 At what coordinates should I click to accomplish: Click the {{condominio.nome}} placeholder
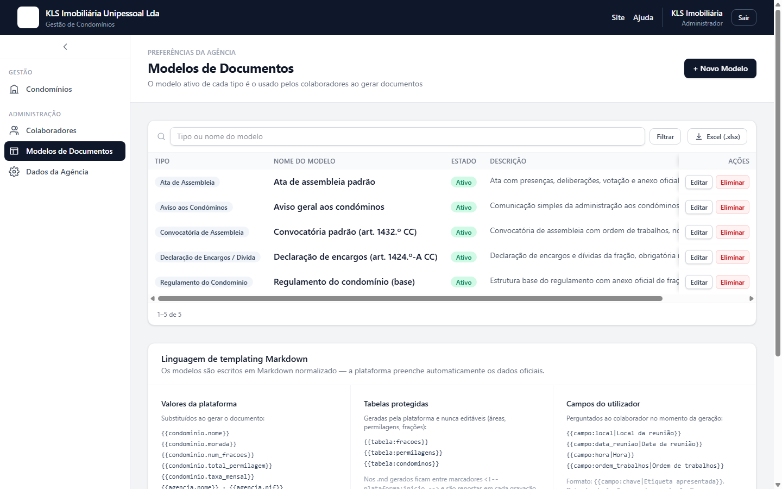point(195,433)
